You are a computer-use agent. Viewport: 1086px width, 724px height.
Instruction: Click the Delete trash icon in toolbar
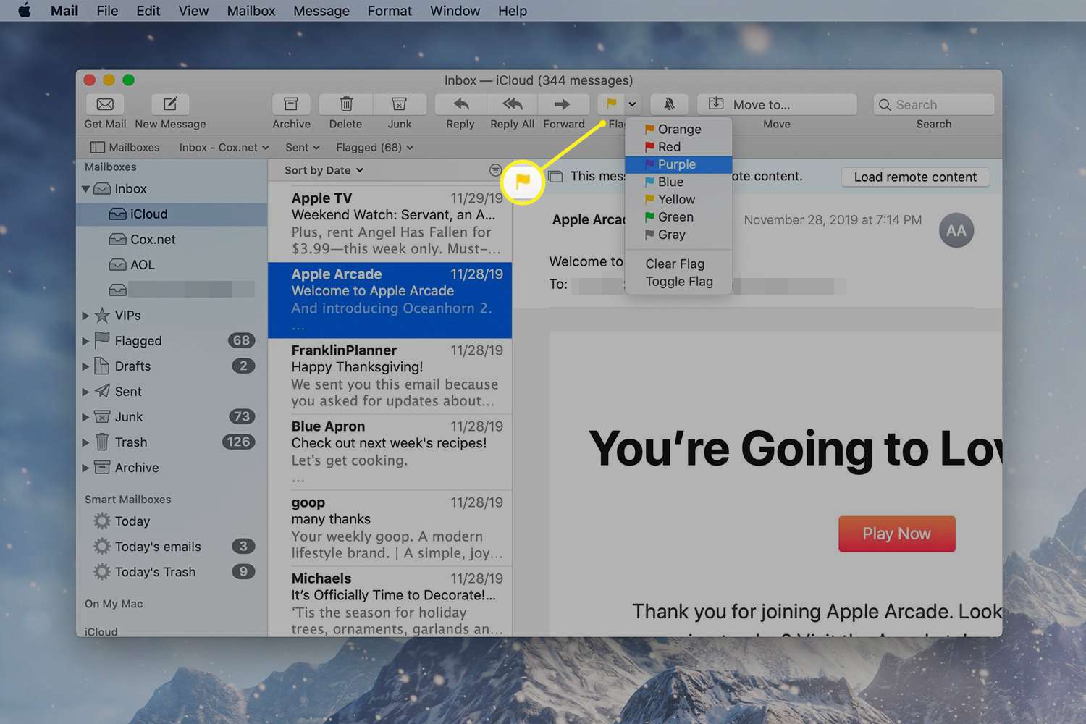(346, 104)
